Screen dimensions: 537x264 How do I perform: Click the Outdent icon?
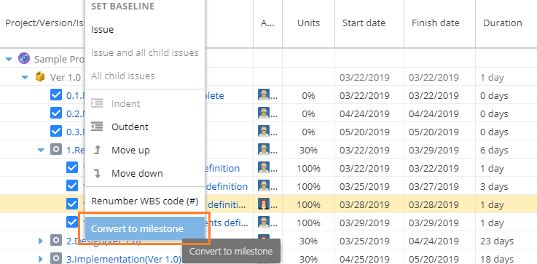pyautogui.click(x=97, y=127)
